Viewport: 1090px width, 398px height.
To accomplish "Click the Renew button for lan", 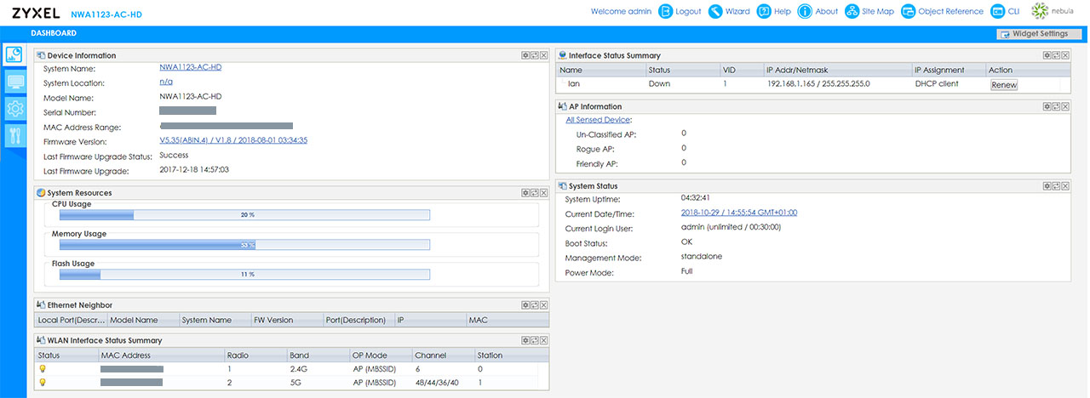I will tap(1004, 85).
